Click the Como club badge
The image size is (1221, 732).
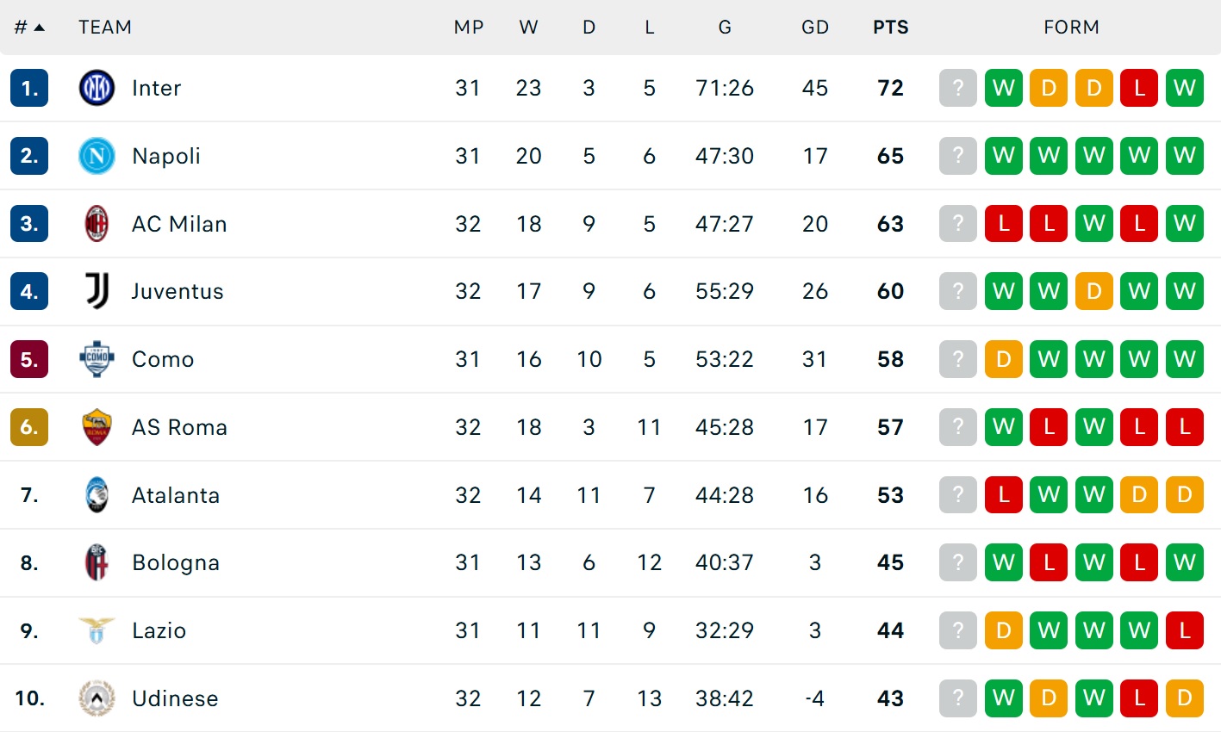pyautogui.click(x=97, y=359)
